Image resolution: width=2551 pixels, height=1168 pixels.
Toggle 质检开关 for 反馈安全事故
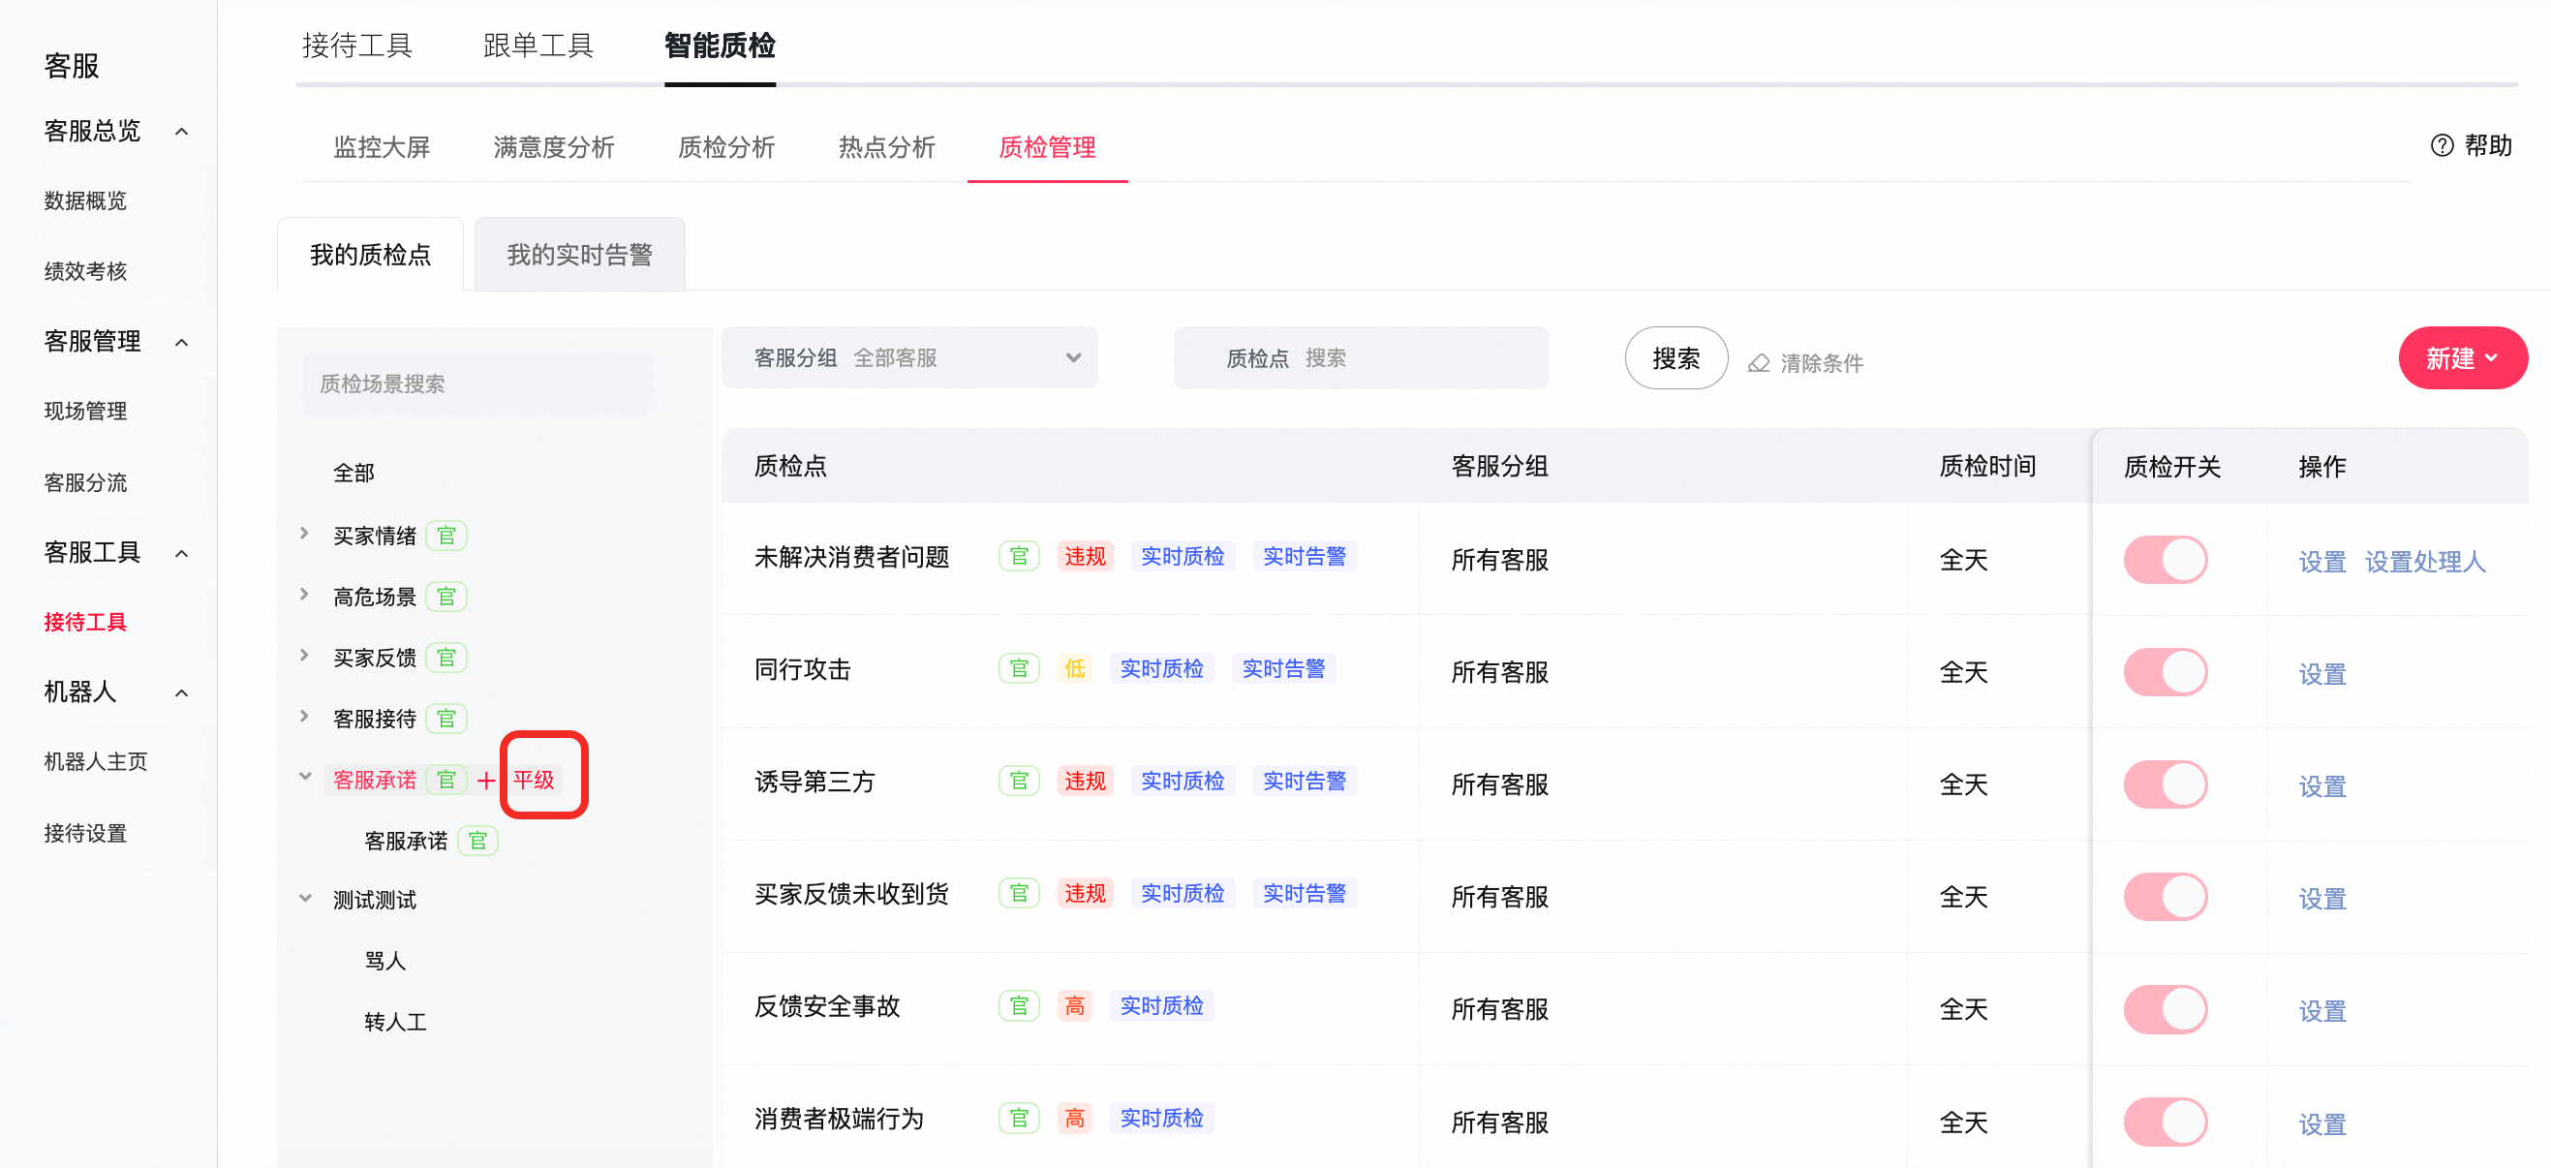coord(2165,1010)
